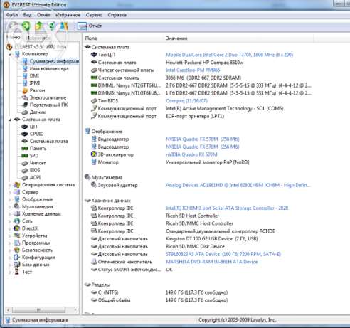
Task: Collapse the Системная плата tree node
Action: [x=10, y=120]
